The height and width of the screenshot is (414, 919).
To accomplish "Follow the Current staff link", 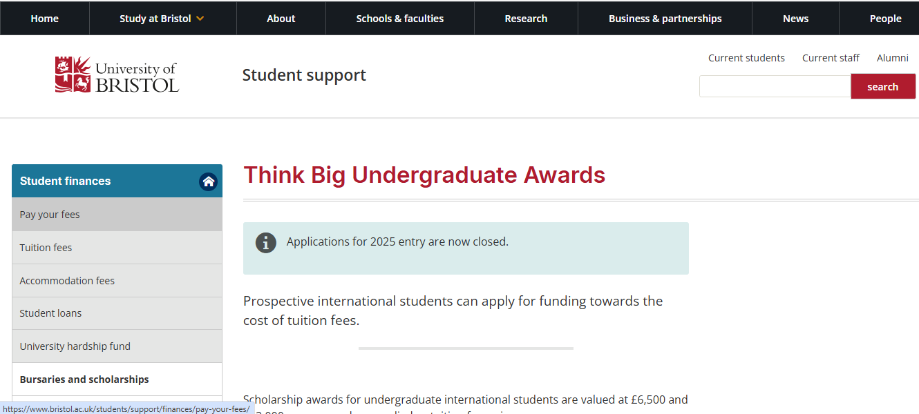I will 831,58.
